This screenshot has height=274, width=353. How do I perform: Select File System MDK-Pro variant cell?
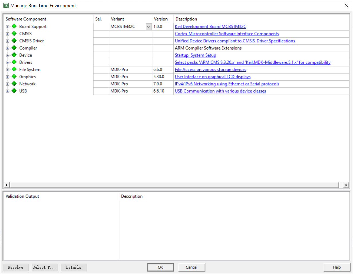(x=130, y=70)
